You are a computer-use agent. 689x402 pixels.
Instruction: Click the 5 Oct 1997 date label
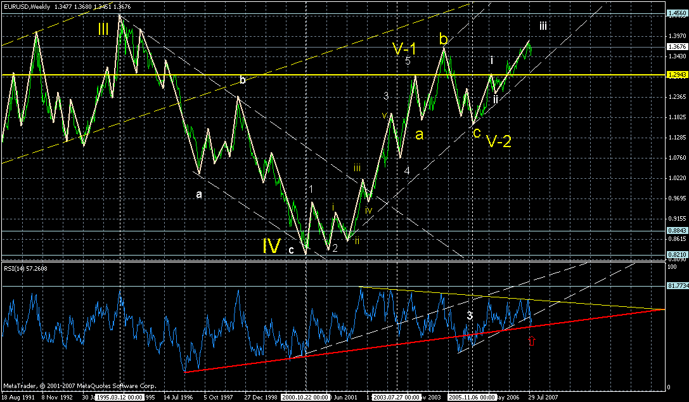point(218,397)
